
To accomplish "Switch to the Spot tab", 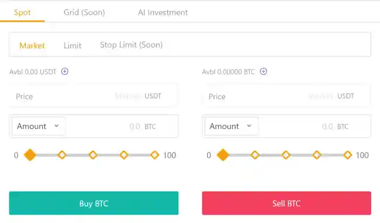I will tap(22, 12).
